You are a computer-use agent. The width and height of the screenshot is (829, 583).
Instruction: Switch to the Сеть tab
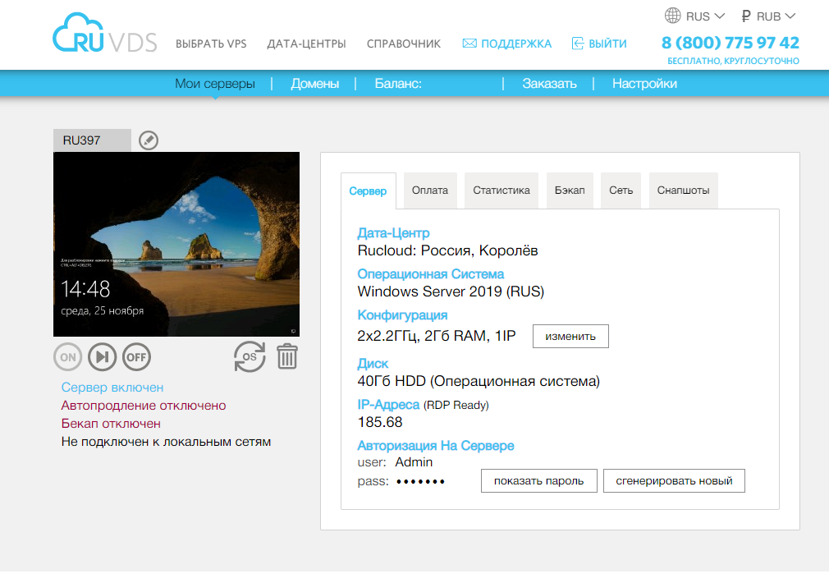coord(621,191)
